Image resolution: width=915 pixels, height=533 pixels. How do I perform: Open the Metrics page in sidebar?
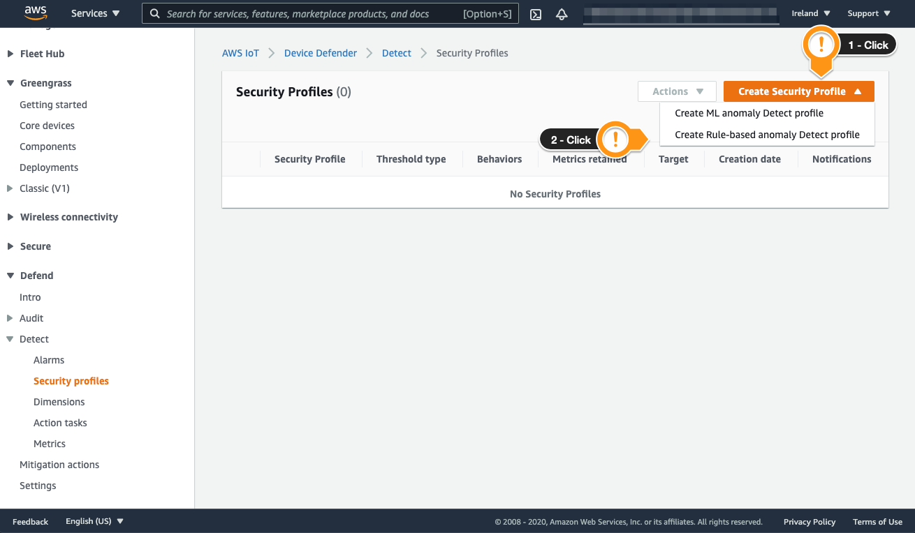tap(50, 444)
